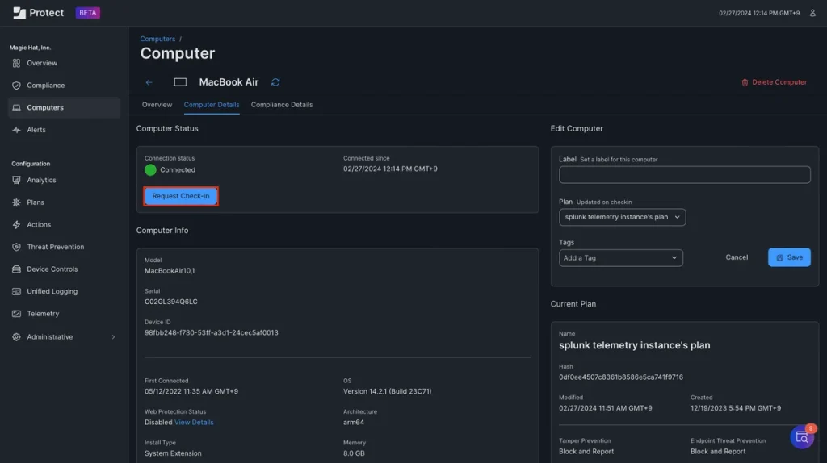Click the Protect logo in header
Screen dimensions: 827x463
click(x=39, y=13)
